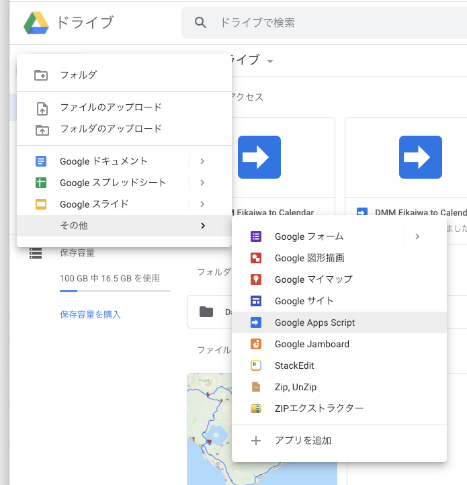The image size is (467, 485).
Task: Click the red Google Drawings icon
Action: click(256, 258)
